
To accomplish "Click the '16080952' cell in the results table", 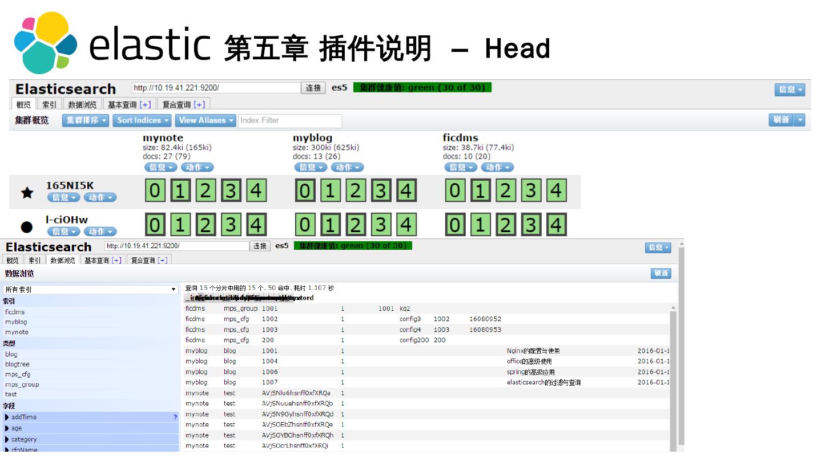I will tap(485, 319).
